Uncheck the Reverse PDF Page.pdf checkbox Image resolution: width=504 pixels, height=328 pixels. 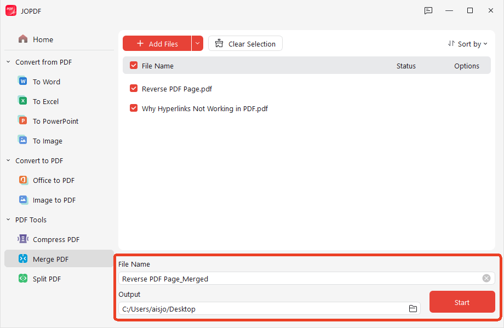tap(133, 88)
